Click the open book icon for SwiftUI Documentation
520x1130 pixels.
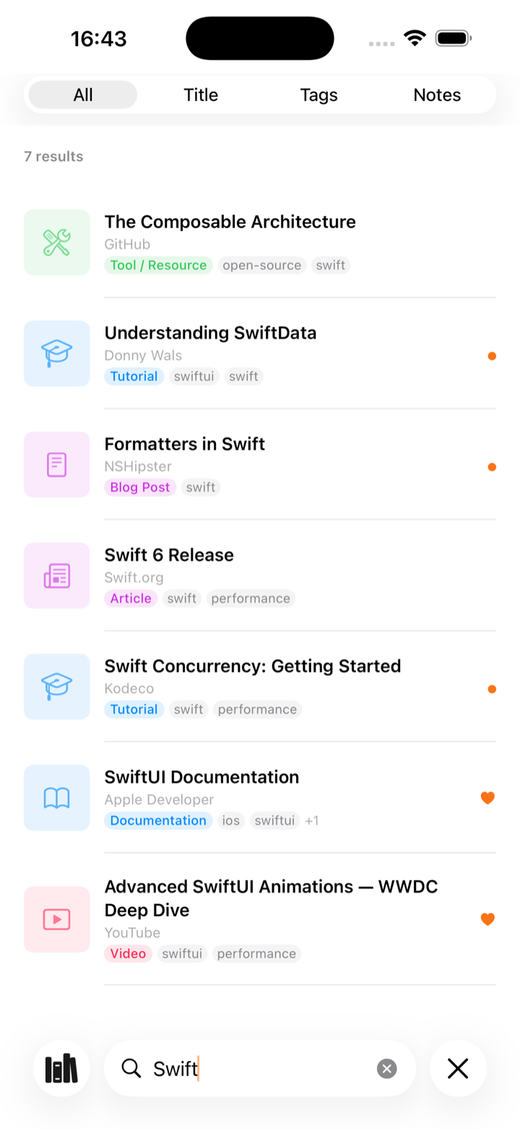[x=57, y=798]
